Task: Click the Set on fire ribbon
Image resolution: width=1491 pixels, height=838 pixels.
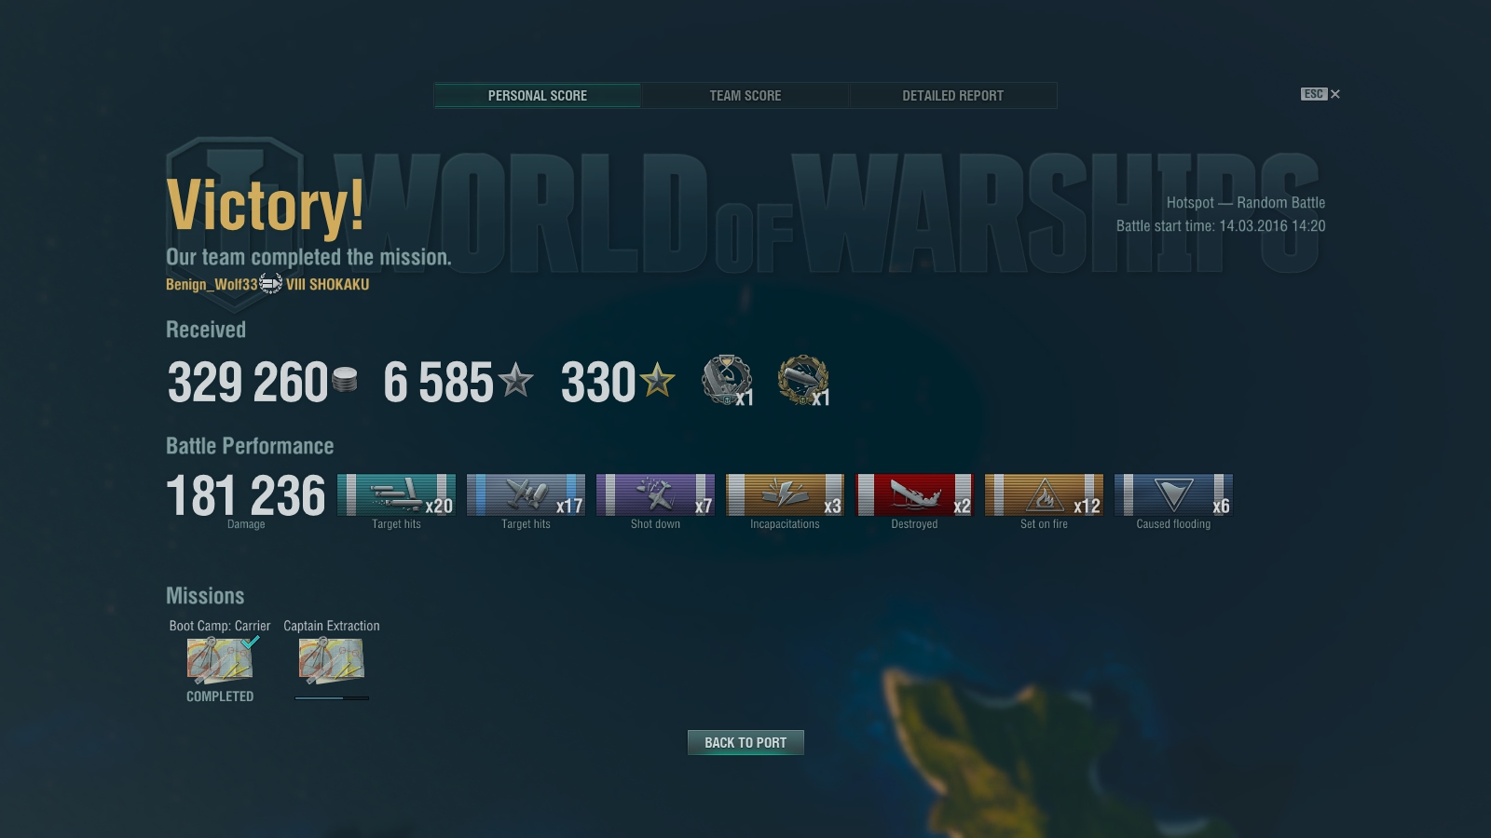Action: [x=1044, y=494]
